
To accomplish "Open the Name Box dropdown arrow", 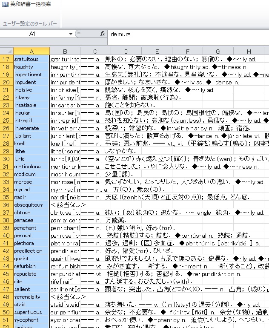I will pyautogui.click(x=71, y=34).
